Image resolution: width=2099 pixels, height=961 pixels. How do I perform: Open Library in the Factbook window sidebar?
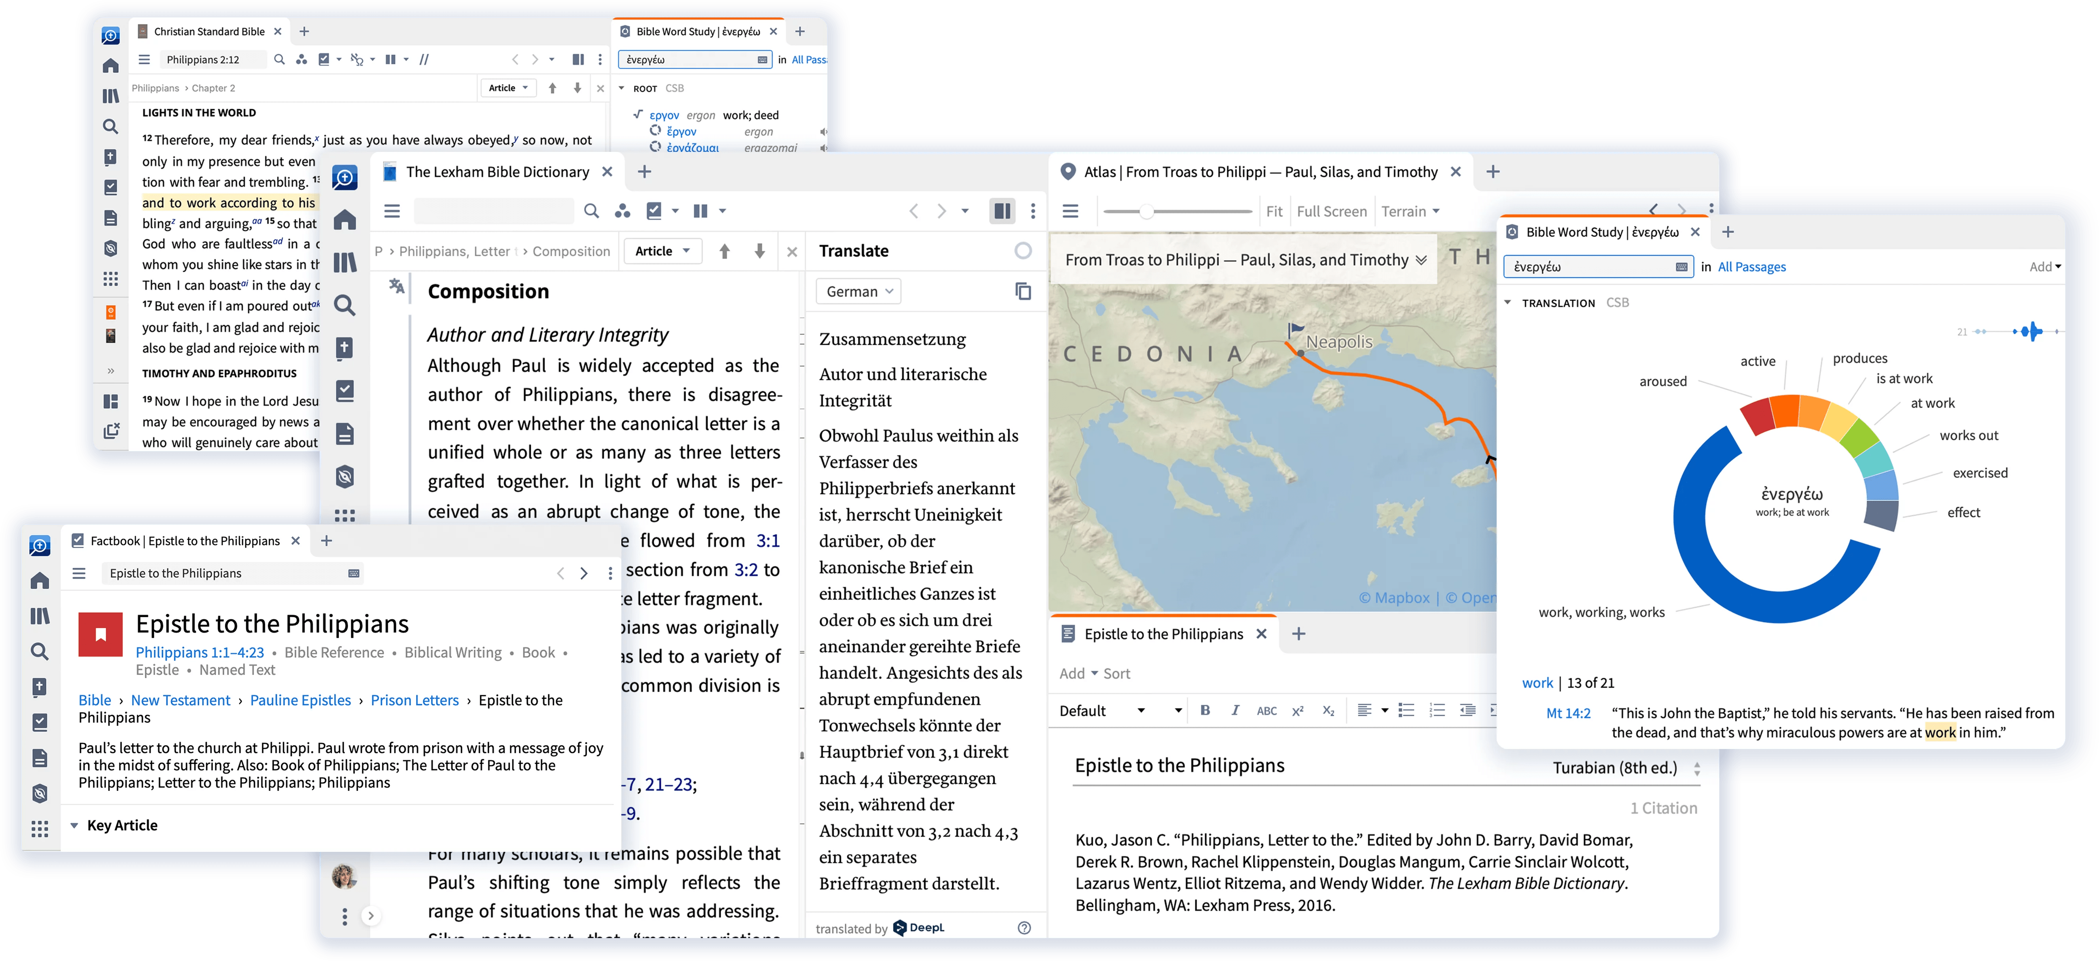click(39, 616)
